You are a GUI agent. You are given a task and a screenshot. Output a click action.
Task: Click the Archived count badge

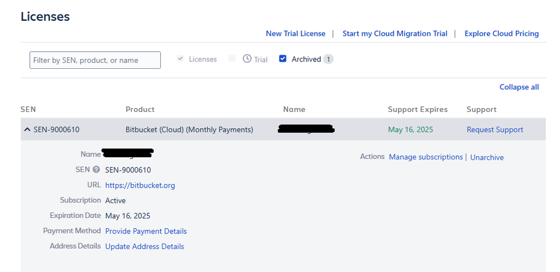tap(328, 59)
